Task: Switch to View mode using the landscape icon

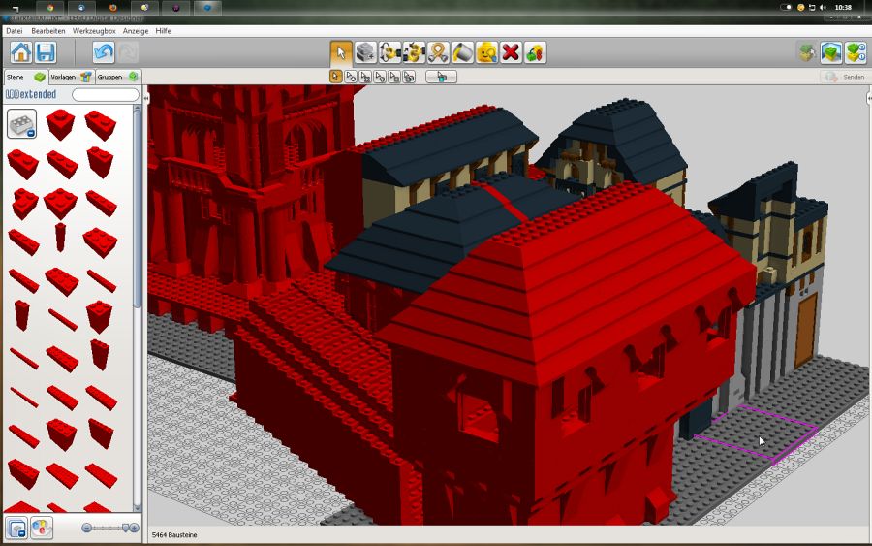Action: 830,52
